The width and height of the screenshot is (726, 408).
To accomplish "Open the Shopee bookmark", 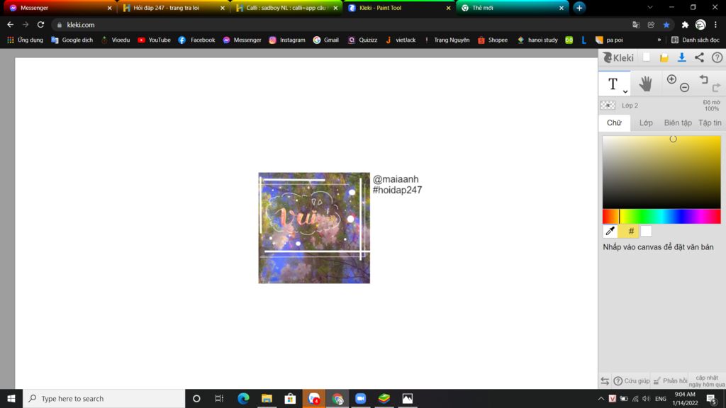I will [x=493, y=40].
